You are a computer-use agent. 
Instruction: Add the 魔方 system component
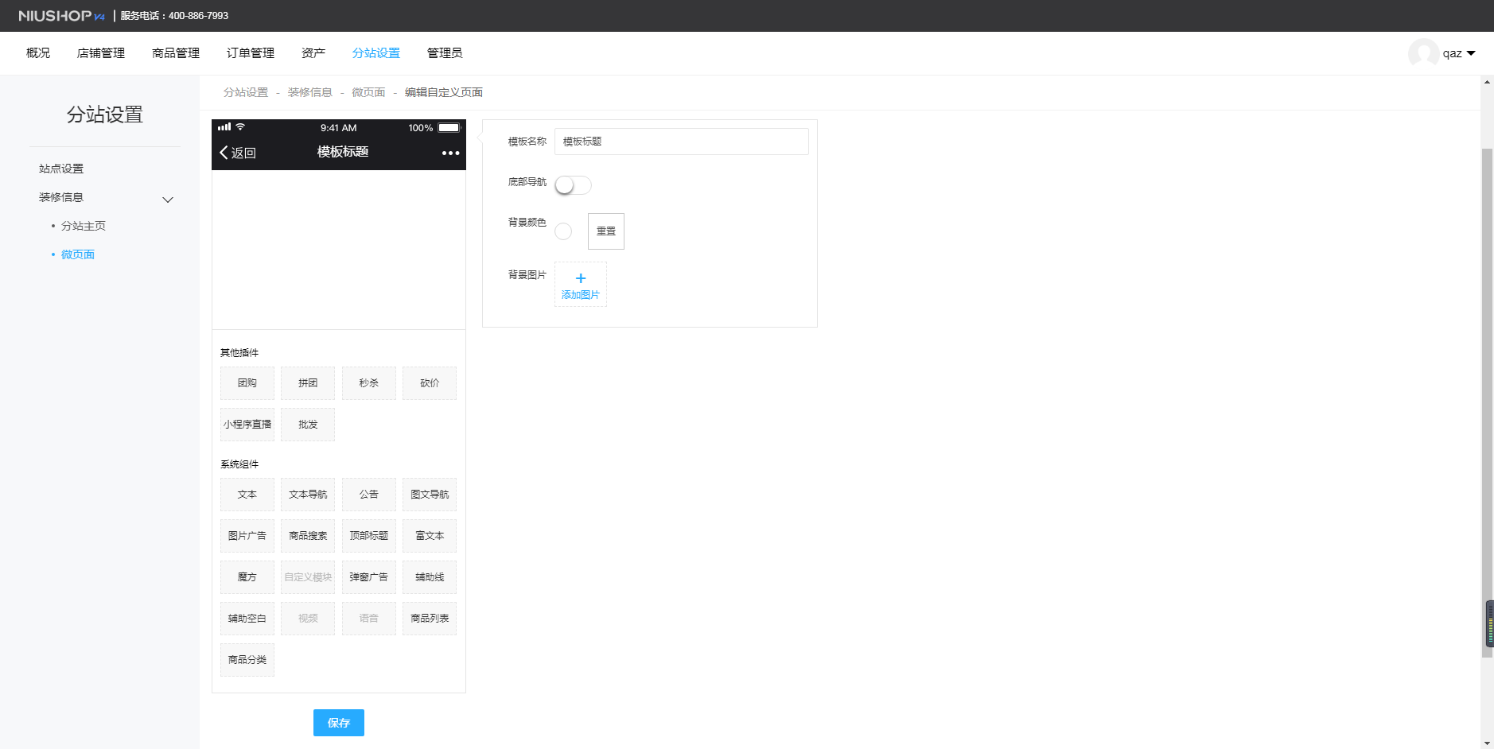click(x=247, y=577)
